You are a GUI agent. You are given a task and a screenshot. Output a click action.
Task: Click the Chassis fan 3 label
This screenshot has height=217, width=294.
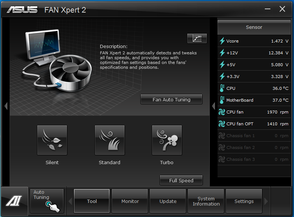[240, 159]
